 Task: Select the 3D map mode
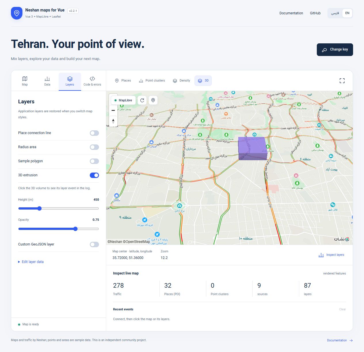pyautogui.click(x=203, y=81)
